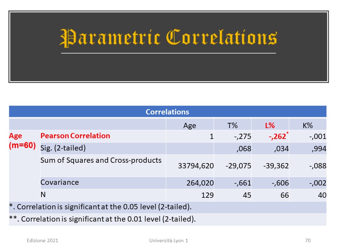Select the 'Correlations' table header

tap(167, 112)
